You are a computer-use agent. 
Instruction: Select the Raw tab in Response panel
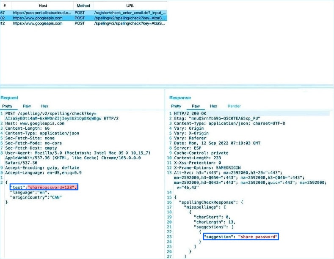click(x=196, y=106)
